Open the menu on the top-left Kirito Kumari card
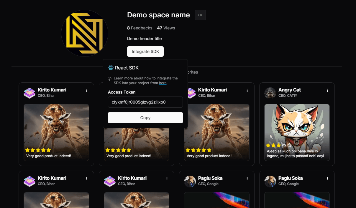 click(87, 90)
